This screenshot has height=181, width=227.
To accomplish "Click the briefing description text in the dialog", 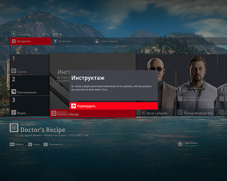I will tap(112, 88).
